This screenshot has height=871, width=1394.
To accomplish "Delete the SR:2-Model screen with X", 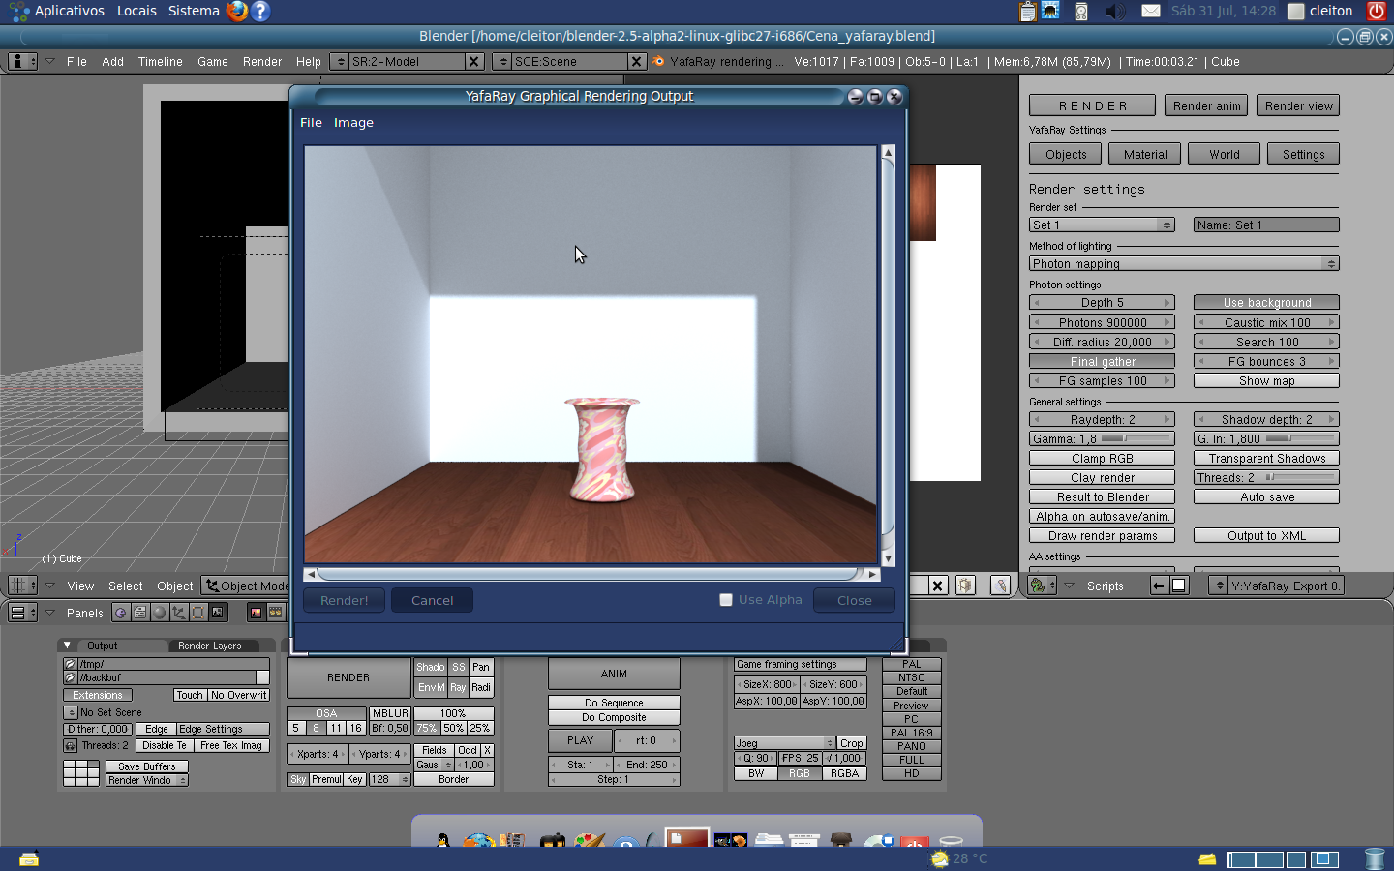I will 473,61.
